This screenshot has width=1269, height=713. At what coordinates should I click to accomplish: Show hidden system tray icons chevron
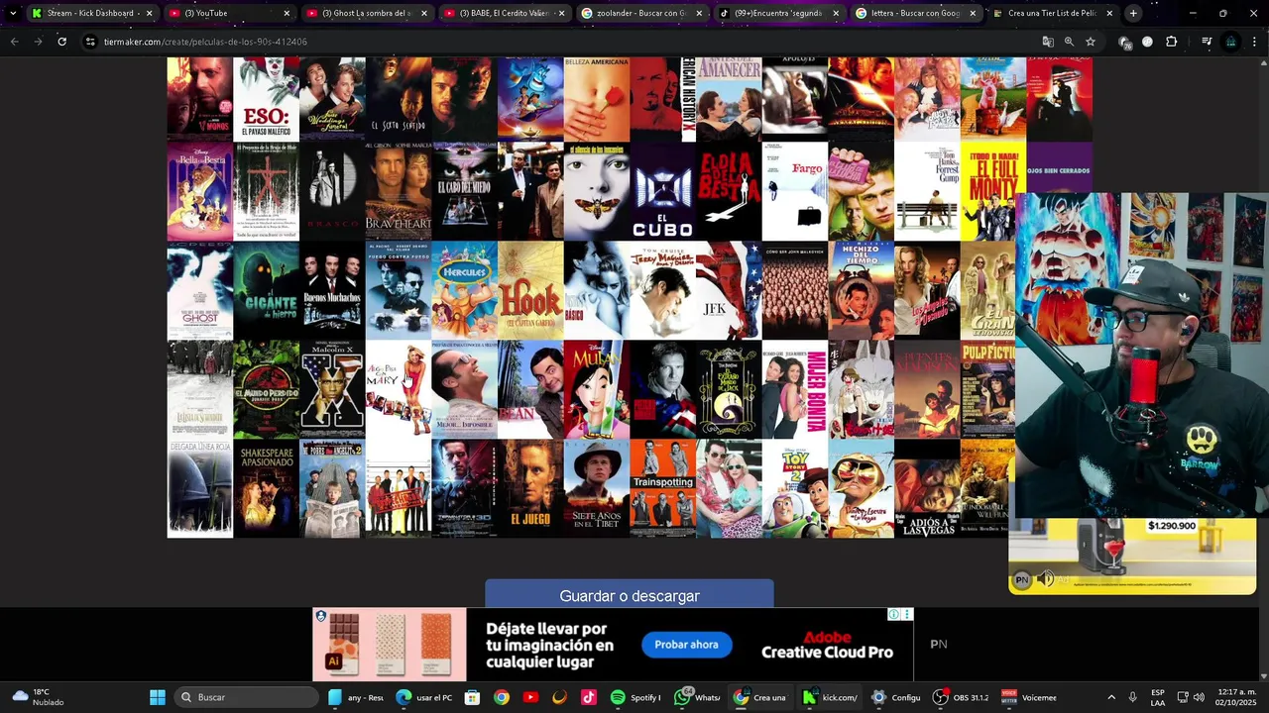pos(1111,697)
